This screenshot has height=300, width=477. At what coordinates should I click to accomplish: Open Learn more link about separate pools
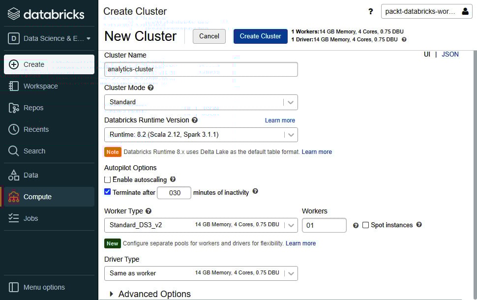300,243
